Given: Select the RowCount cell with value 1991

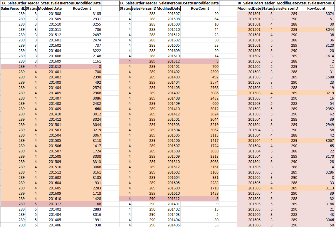Looking at the screenshot, I should click(82, 220).
